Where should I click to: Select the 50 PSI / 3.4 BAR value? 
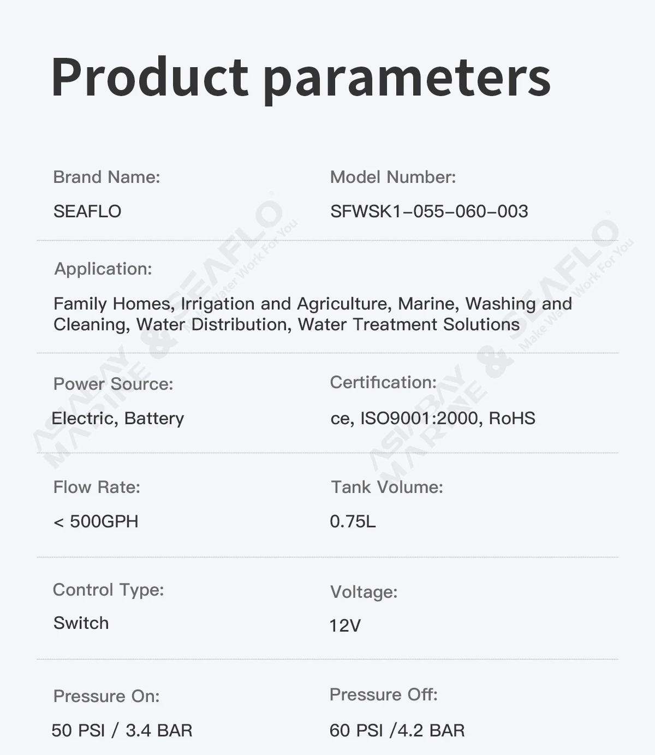tap(122, 730)
